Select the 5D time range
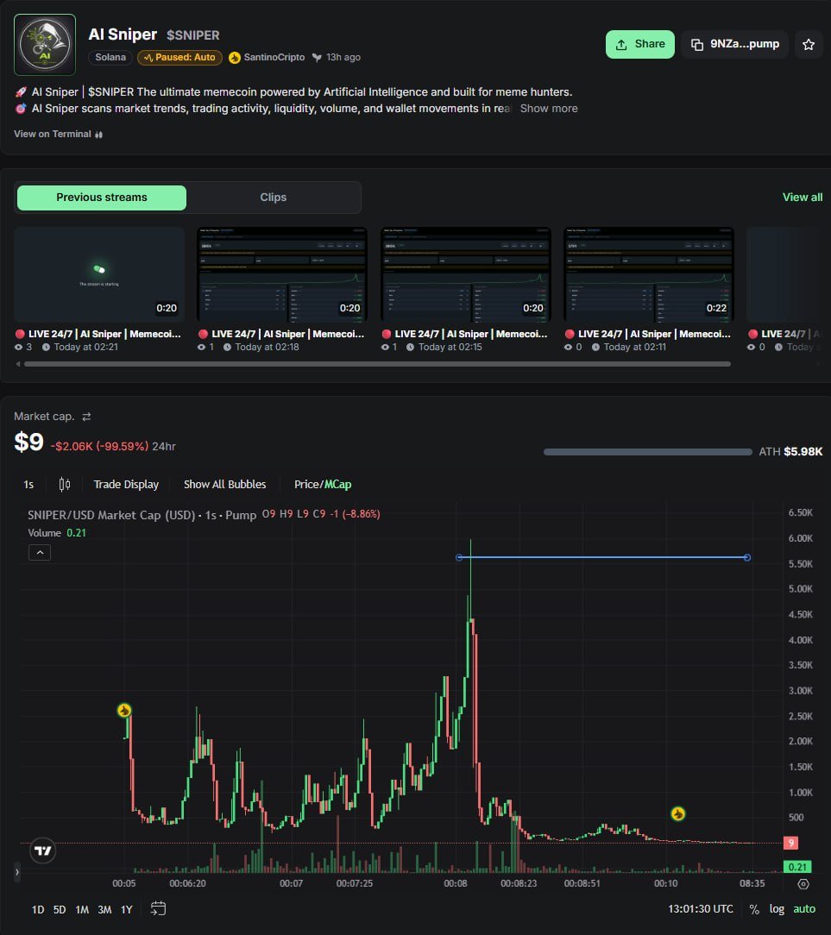Image resolution: width=831 pixels, height=935 pixels. (x=60, y=910)
